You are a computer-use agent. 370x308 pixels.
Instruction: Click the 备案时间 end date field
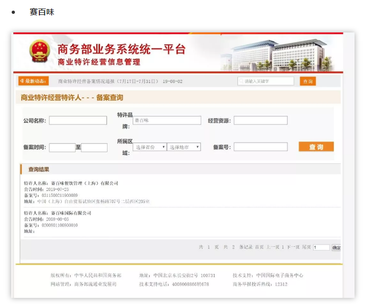94,148
